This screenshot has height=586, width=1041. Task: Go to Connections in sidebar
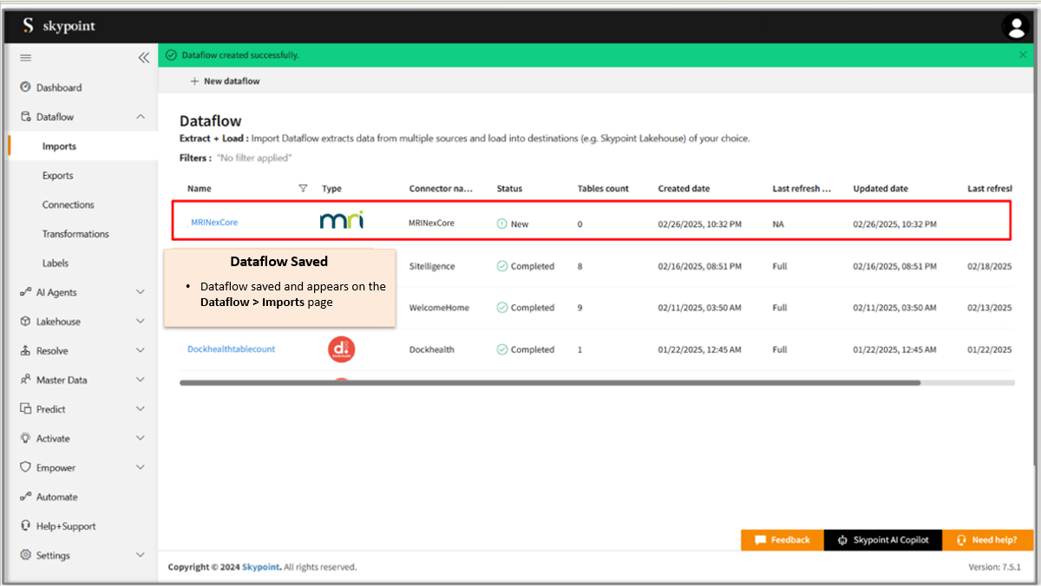(x=69, y=205)
